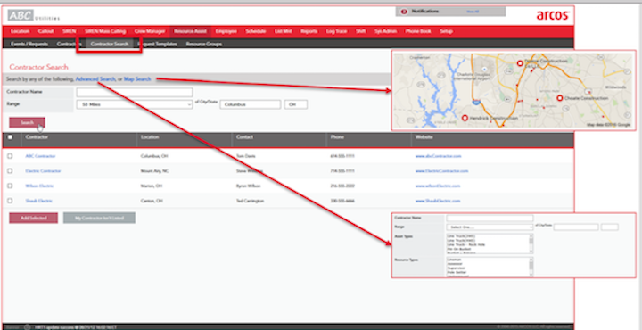Click the Hendrick Construction map marker
The height and width of the screenshot is (330, 642).
point(465,118)
